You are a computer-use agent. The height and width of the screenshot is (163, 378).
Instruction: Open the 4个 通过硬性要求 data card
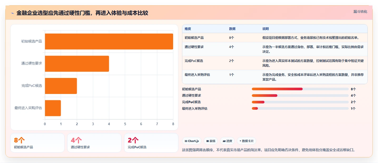coord(94,143)
